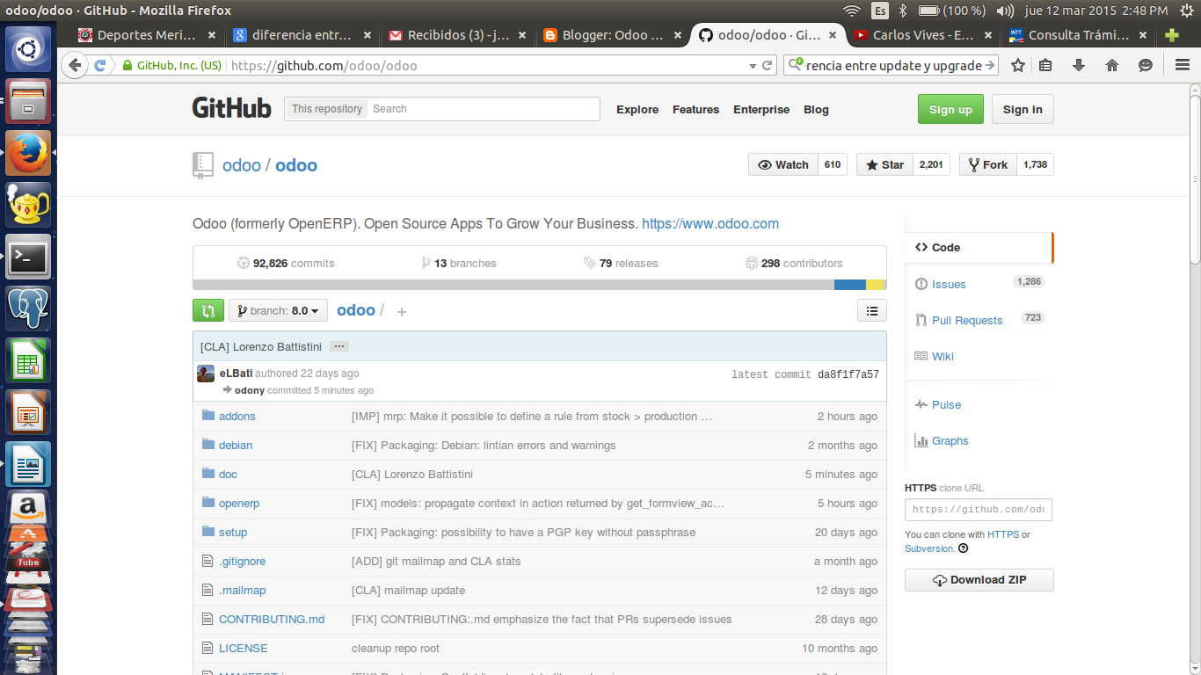
Task: Open the Firefox downloads arrow icon
Action: (x=1079, y=65)
